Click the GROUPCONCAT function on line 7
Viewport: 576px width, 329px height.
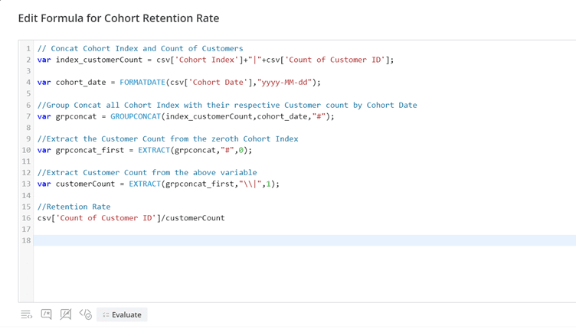pos(136,116)
